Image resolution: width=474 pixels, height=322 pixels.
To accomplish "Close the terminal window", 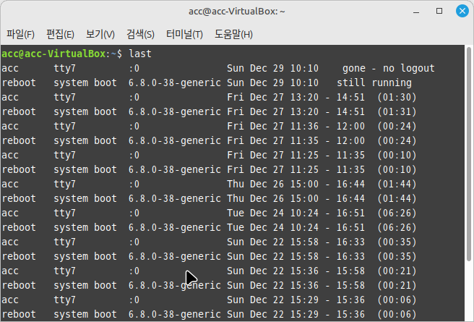I will 462,11.
